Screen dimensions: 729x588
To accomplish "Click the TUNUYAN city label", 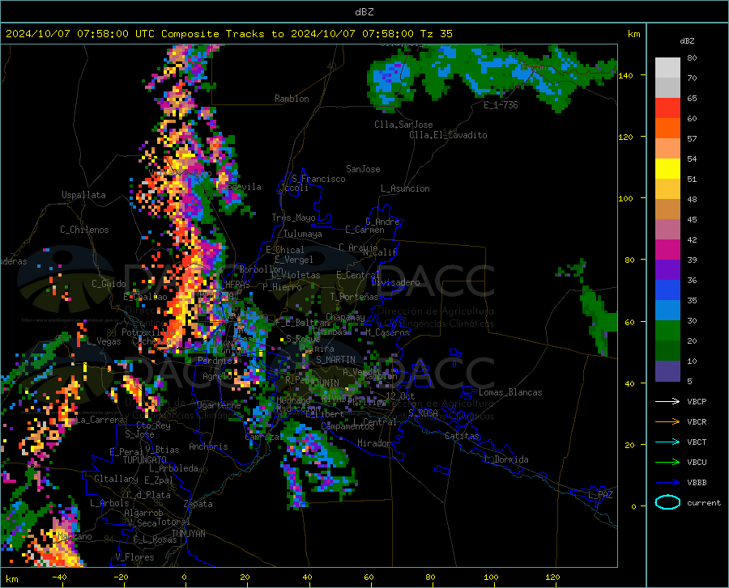I will click(188, 534).
